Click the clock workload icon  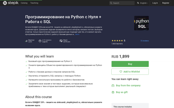click(x=40, y=41)
